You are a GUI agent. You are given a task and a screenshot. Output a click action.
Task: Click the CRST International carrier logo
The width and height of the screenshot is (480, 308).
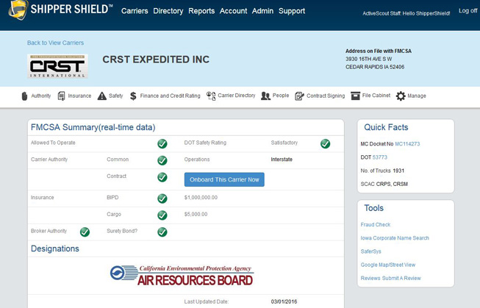[x=57, y=66]
